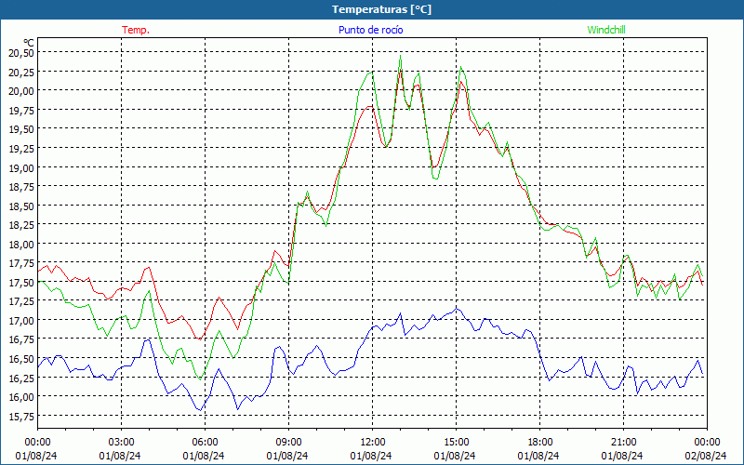744x465 pixels.
Task: Click the 20,00 y-axis value
Action: pos(20,90)
